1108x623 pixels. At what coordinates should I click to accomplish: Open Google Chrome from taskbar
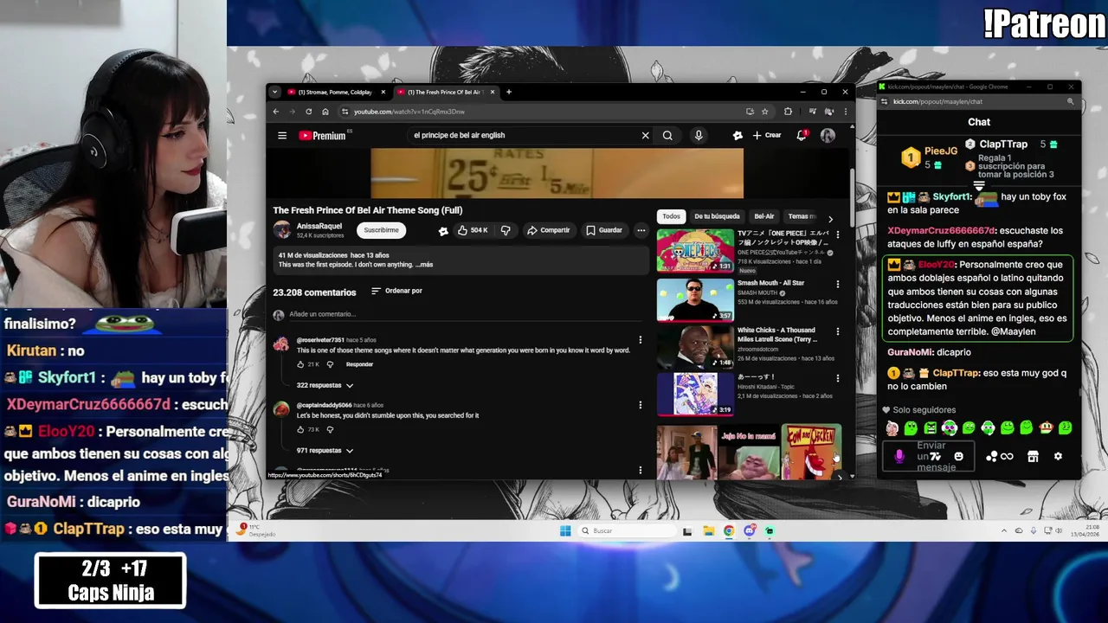pyautogui.click(x=729, y=531)
